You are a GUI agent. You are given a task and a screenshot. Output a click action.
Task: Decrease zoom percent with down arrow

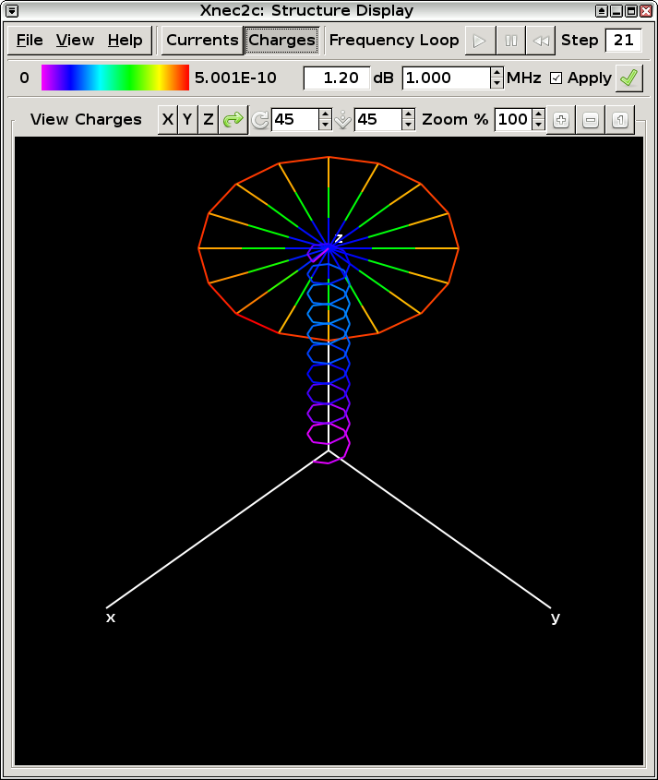538,126
